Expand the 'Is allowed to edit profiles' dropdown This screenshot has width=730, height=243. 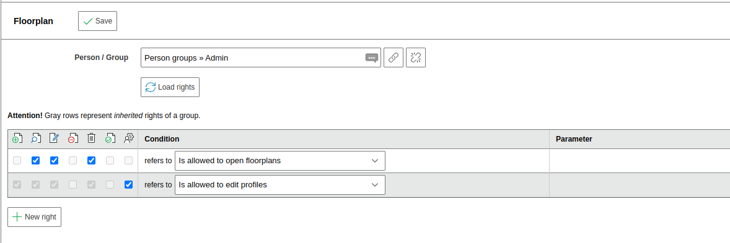pos(280,185)
